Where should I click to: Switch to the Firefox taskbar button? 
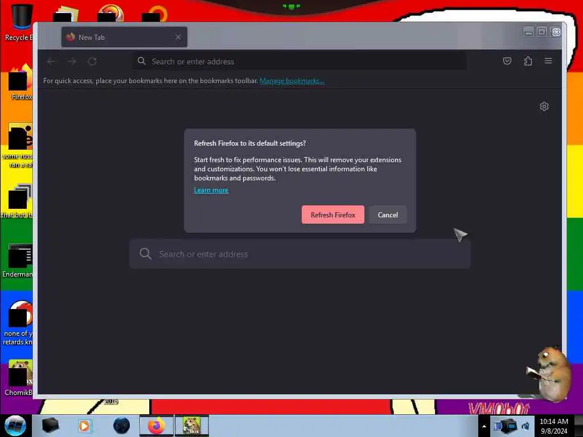click(x=157, y=426)
